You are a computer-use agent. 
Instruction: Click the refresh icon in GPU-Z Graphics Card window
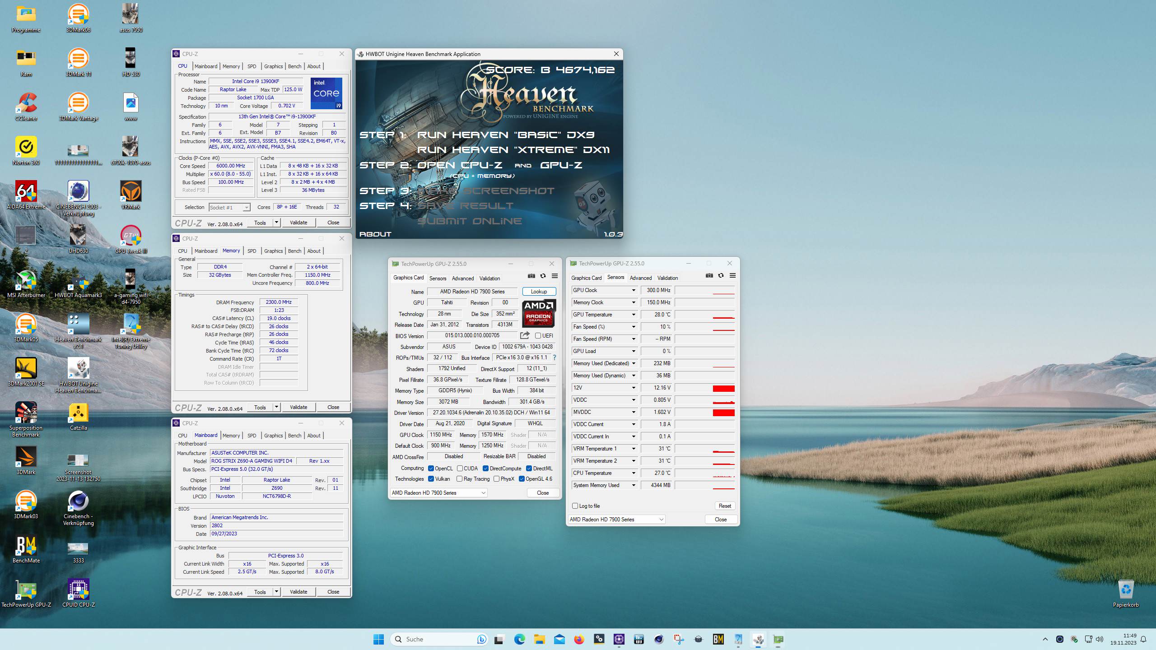(x=543, y=276)
